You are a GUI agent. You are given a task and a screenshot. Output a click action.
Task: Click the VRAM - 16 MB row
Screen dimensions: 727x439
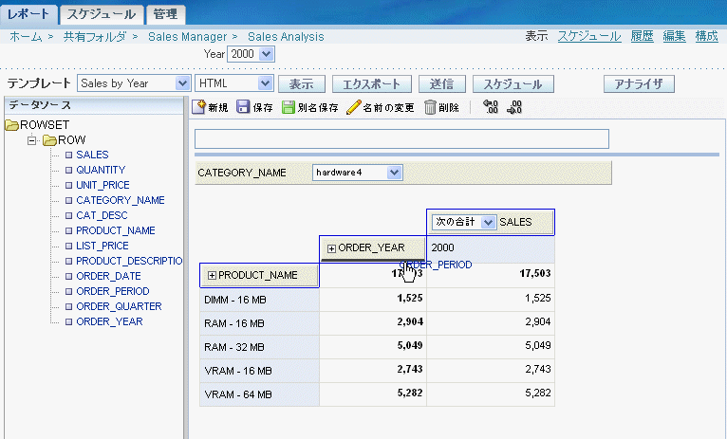pyautogui.click(x=259, y=371)
